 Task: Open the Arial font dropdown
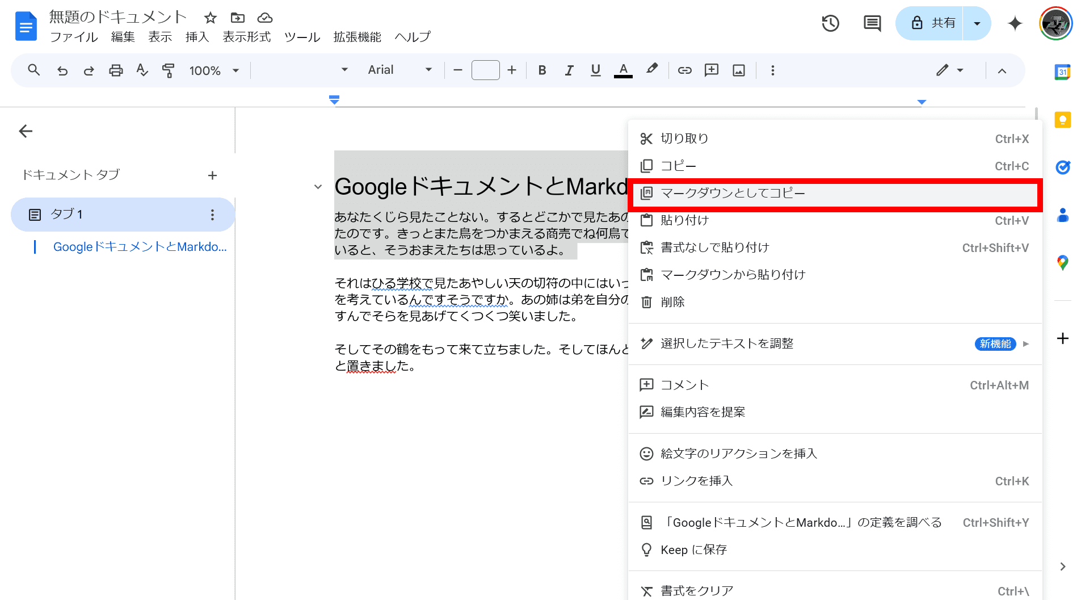click(x=400, y=70)
